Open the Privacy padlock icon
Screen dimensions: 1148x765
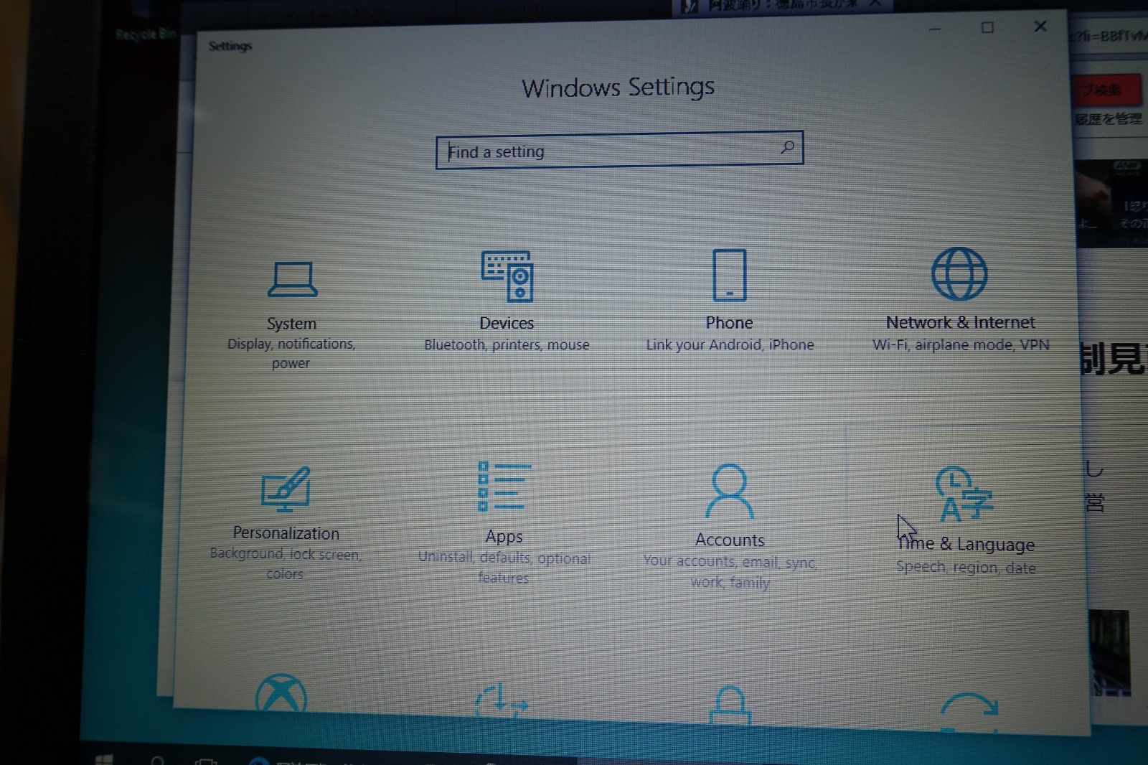click(730, 705)
